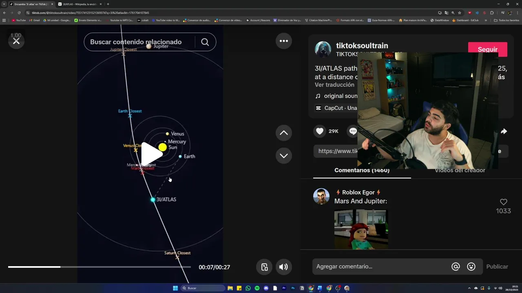Open the Windows Start menu
Image resolution: width=522 pixels, height=293 pixels.
point(175,288)
